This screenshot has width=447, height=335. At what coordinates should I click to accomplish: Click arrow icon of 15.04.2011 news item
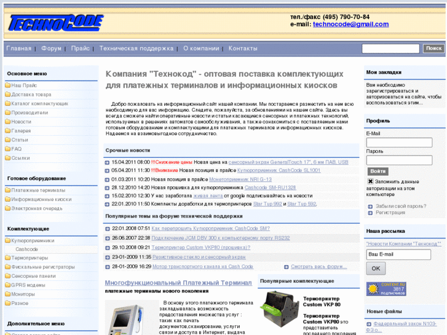pyautogui.click(x=107, y=162)
